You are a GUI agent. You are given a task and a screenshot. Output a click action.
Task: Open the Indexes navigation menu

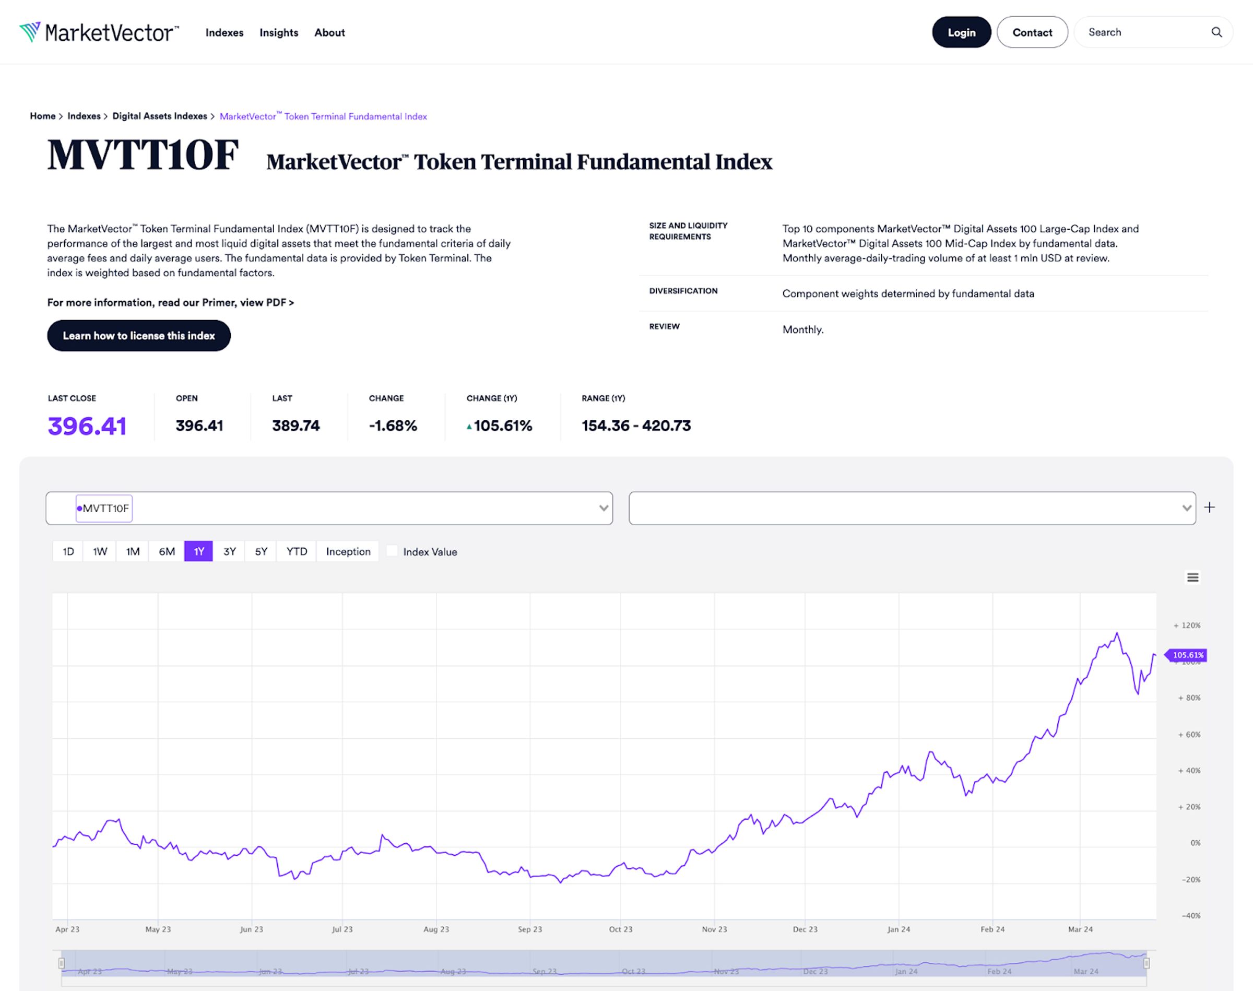(224, 32)
